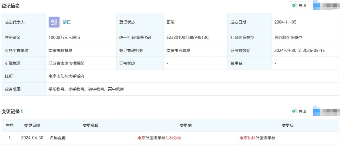Click the 证书状态 label

pyautogui.click(x=127, y=64)
